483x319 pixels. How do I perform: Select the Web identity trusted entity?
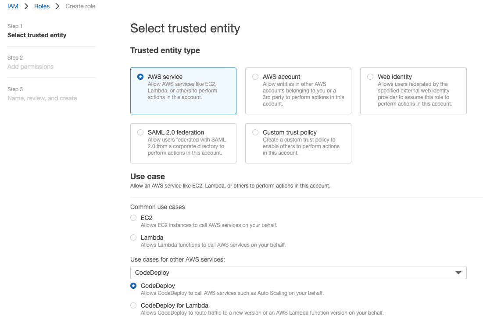click(370, 76)
